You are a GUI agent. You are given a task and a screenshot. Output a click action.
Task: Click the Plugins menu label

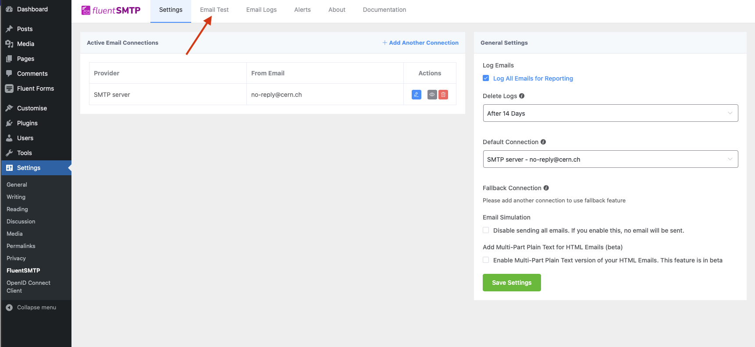[x=27, y=123]
